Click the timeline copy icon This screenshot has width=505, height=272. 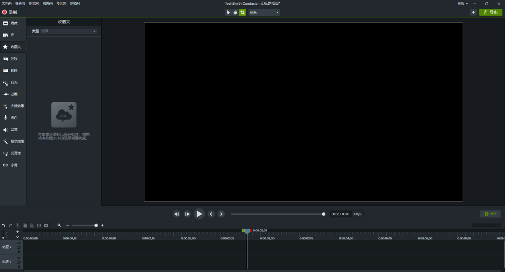[x=25, y=225]
